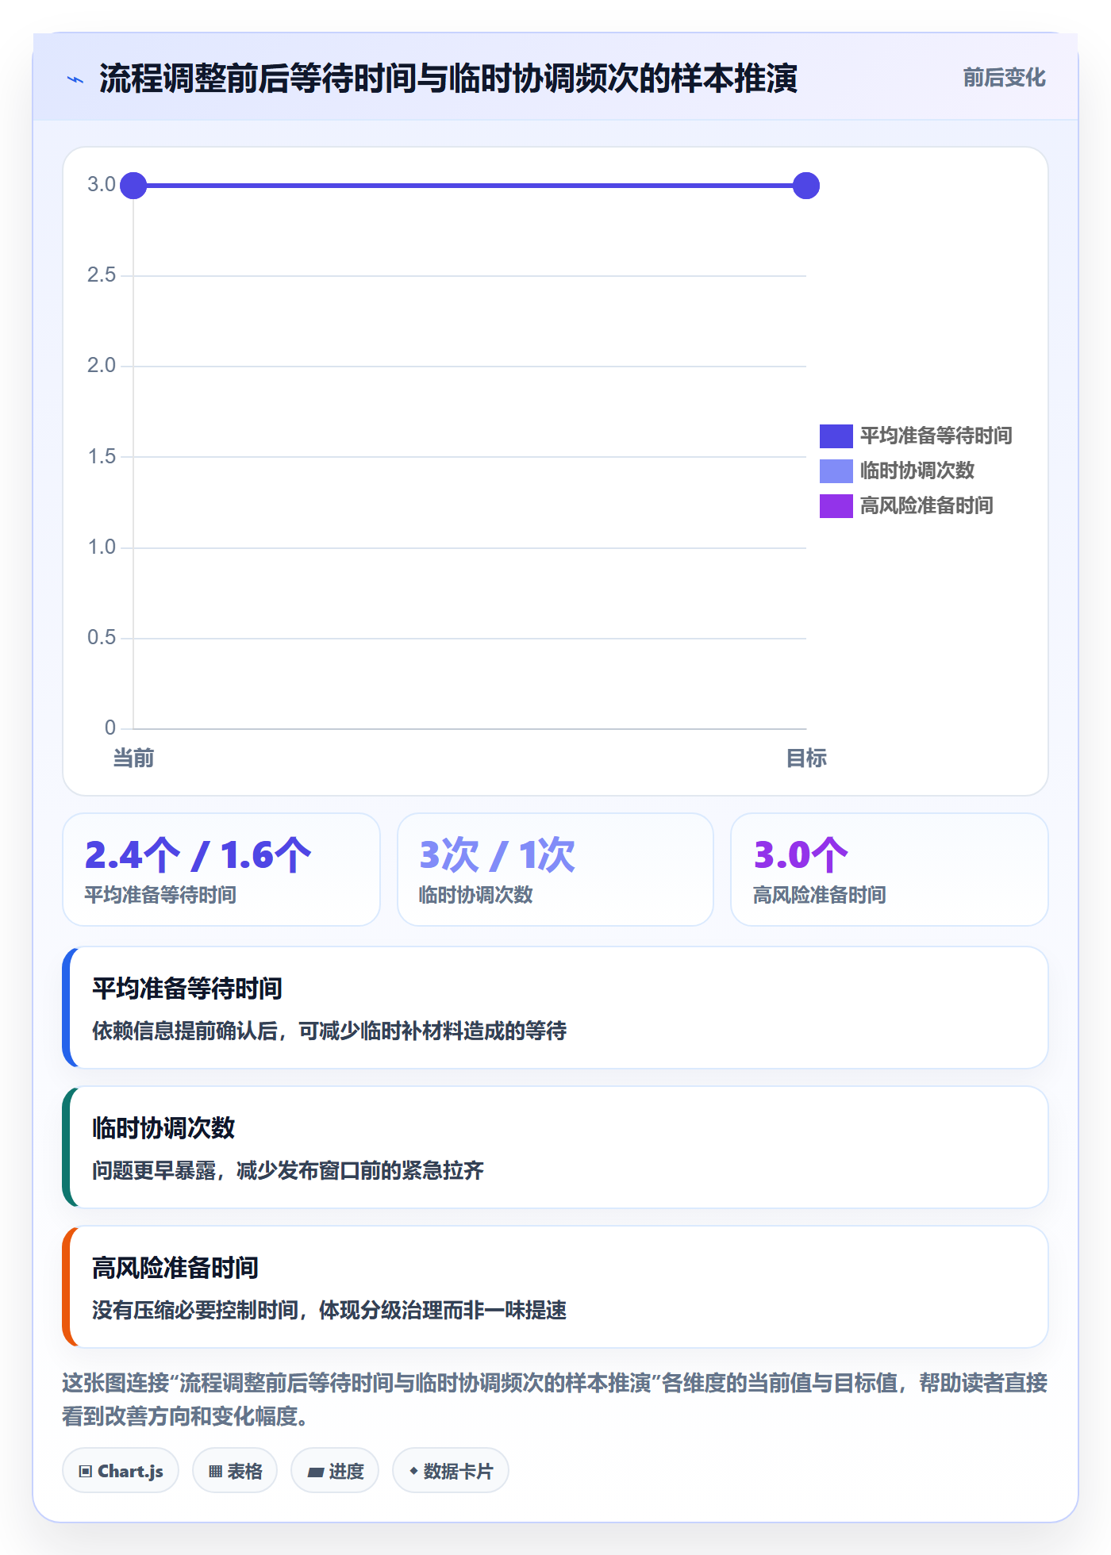This screenshot has height=1555, width=1111.
Task: Click the 进度 tag chip
Action: pyautogui.click(x=335, y=1471)
